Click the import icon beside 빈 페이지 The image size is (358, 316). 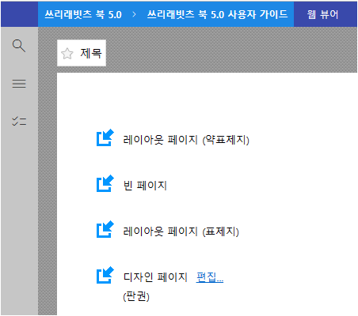[105, 183]
